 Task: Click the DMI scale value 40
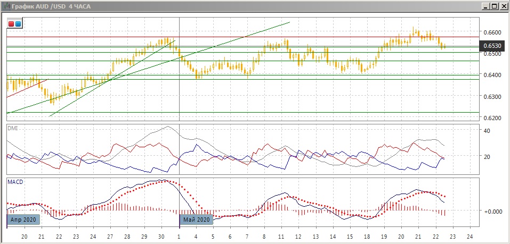coord(485,131)
